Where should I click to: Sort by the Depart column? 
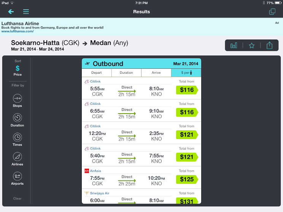97,73
